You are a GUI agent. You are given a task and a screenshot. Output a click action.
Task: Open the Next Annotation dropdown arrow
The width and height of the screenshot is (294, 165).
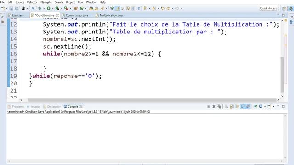point(149,8)
